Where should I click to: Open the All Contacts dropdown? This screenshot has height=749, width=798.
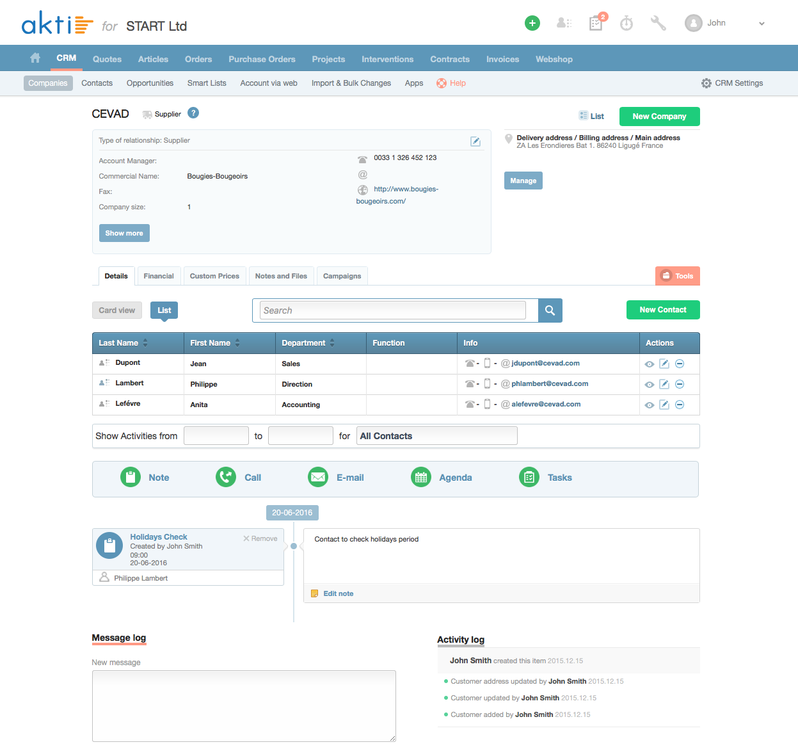point(437,435)
